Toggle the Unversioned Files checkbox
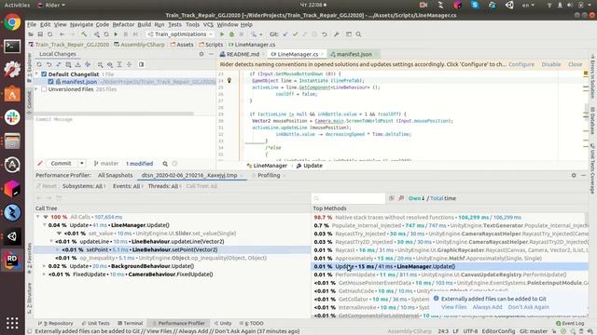 click(x=44, y=89)
